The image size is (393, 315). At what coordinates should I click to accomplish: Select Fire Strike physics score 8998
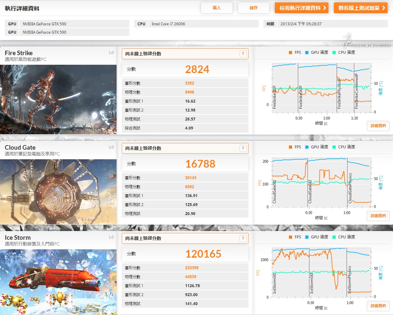click(190, 92)
